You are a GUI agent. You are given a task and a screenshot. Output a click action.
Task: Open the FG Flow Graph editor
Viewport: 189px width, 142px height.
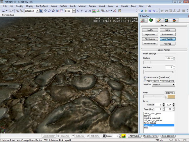(x=154, y=11)
